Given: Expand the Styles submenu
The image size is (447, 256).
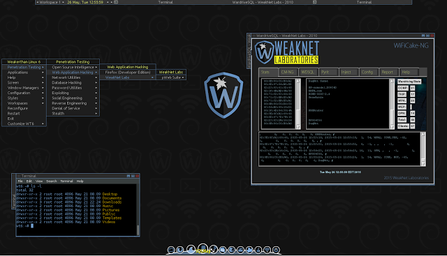Looking at the screenshot, I should [x=24, y=98].
